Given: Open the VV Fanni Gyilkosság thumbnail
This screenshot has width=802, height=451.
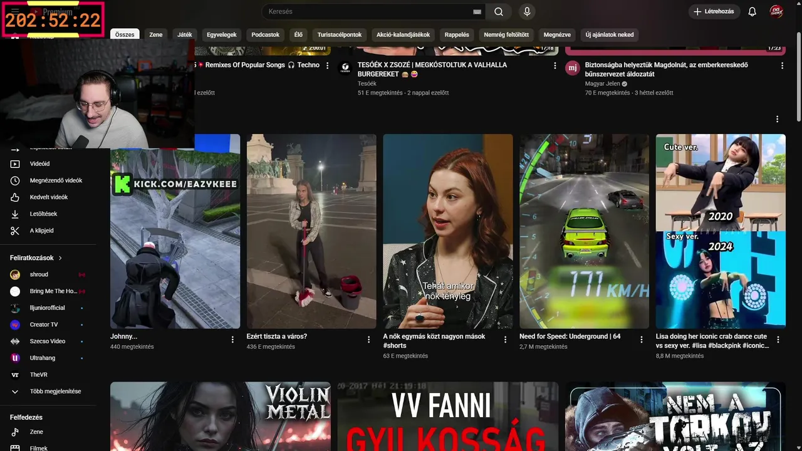Looking at the screenshot, I should pyautogui.click(x=448, y=417).
